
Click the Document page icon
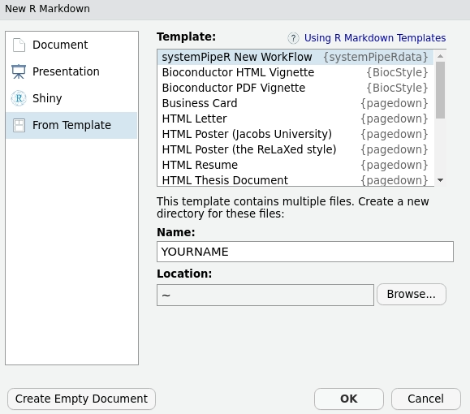coord(19,45)
